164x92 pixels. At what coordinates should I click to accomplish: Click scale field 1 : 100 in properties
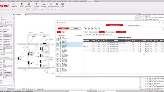(7, 26)
